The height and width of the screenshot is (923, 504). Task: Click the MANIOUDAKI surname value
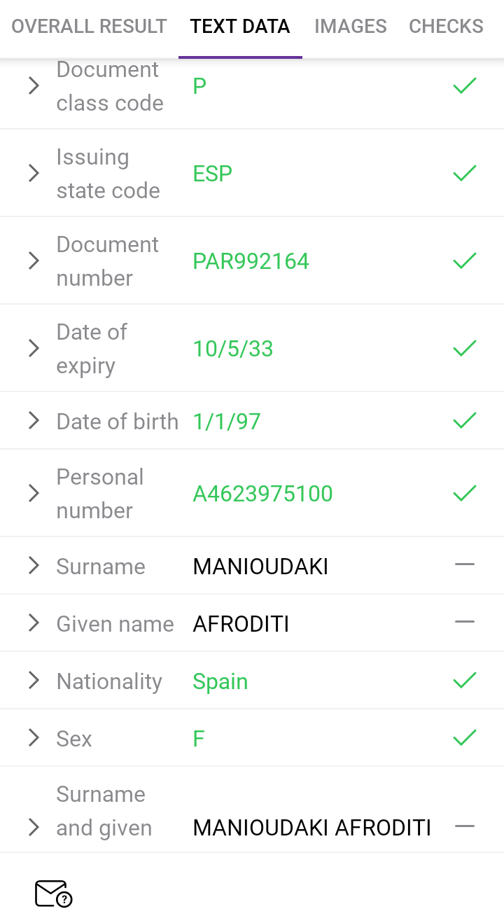(260, 566)
